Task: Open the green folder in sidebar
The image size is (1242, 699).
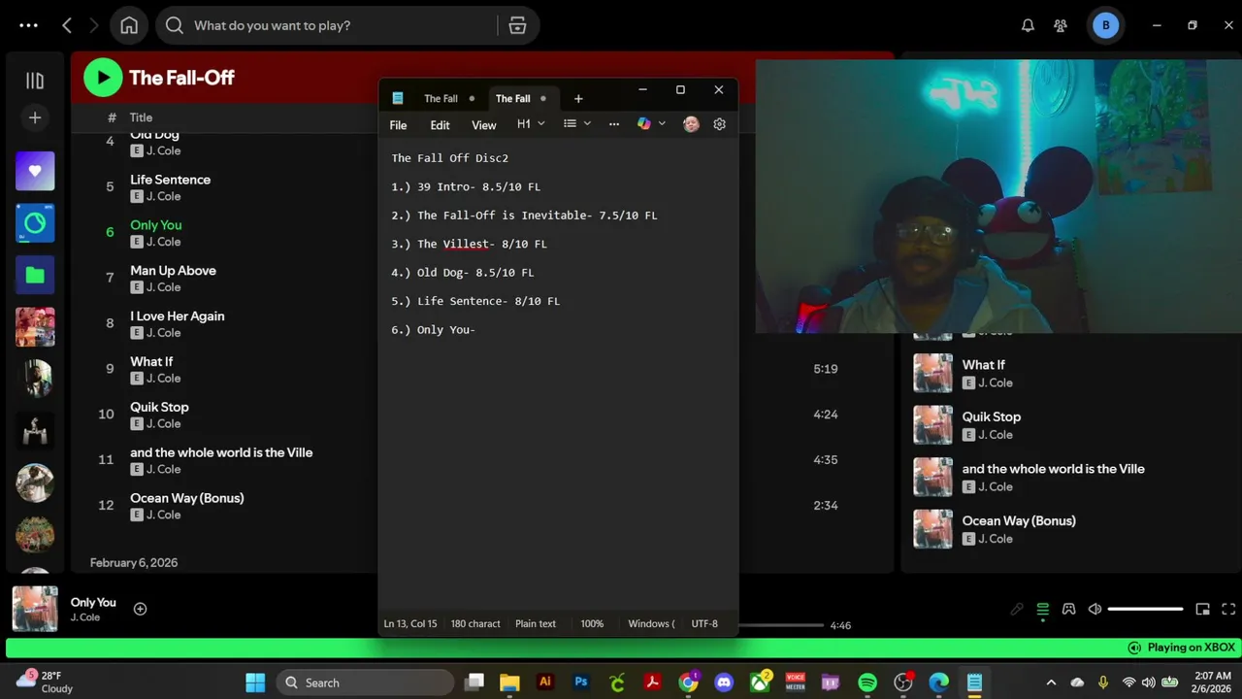Action: [x=35, y=275]
